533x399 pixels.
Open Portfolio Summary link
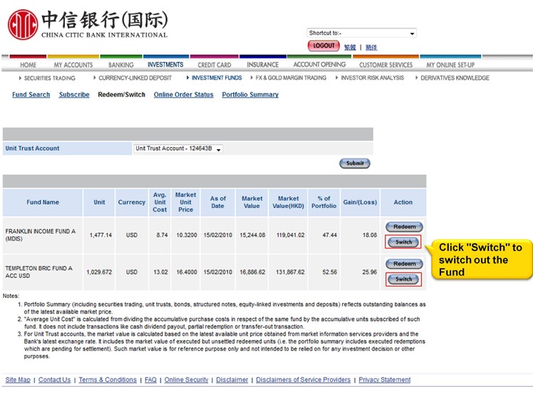[250, 95]
